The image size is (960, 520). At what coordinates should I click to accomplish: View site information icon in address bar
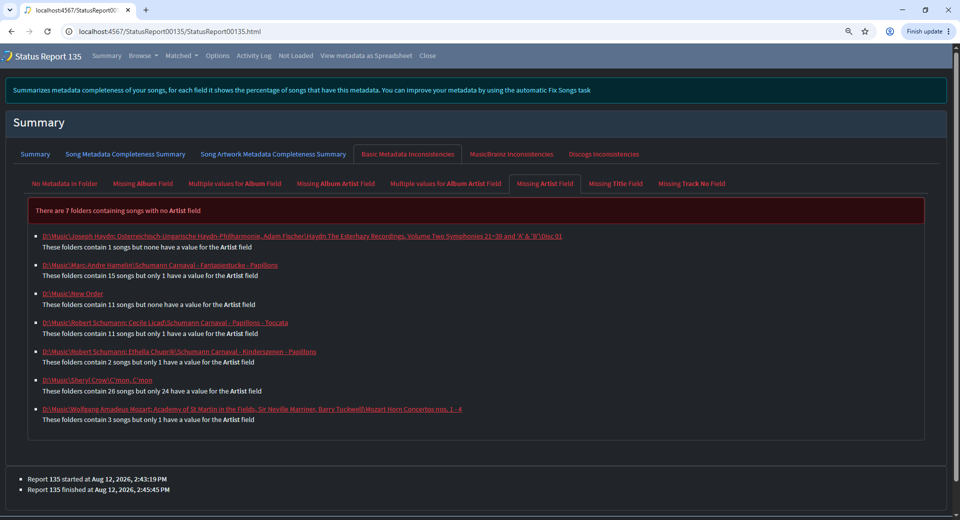click(x=69, y=31)
